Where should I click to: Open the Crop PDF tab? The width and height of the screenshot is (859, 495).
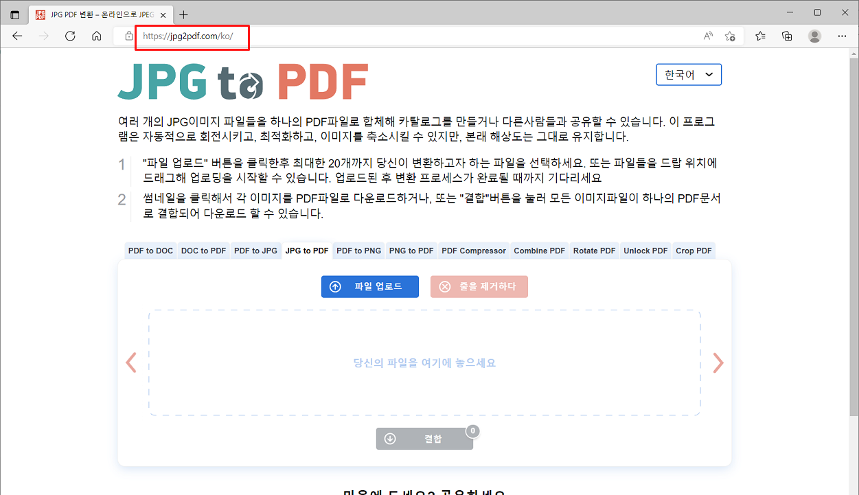[x=694, y=251]
